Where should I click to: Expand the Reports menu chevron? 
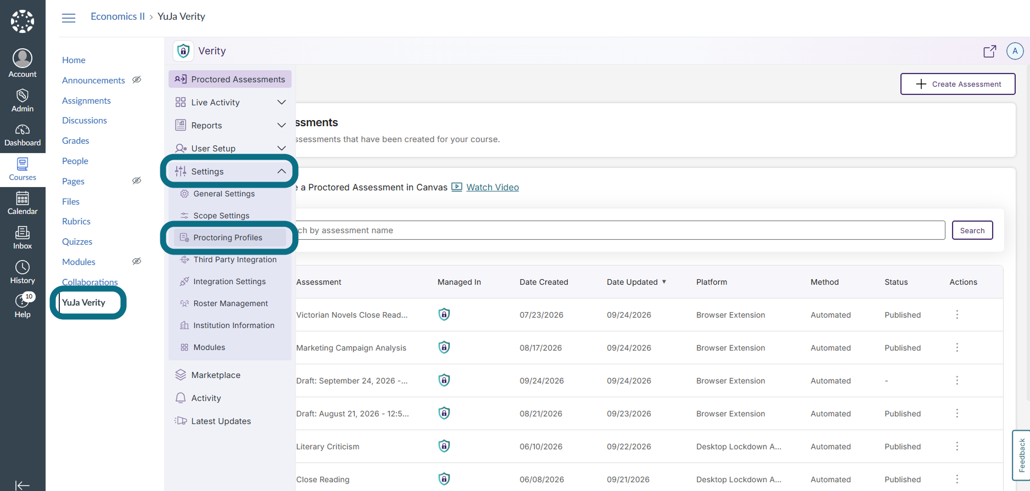pyautogui.click(x=282, y=125)
